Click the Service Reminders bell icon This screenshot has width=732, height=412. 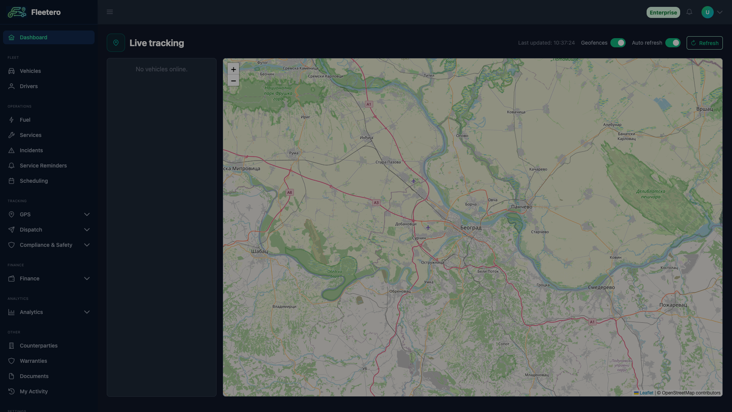tap(11, 166)
